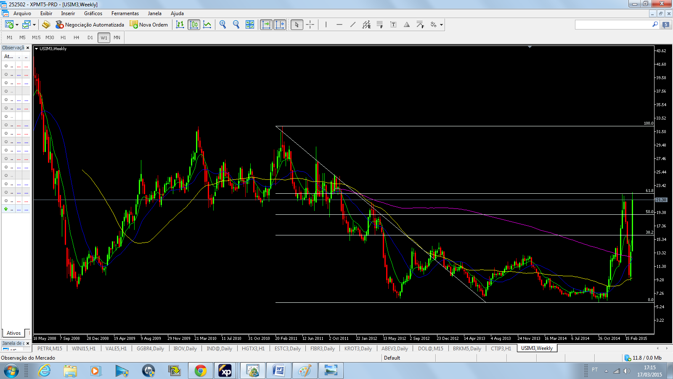The width and height of the screenshot is (673, 379).
Task: Switch timeframe to D1
Action: pyautogui.click(x=90, y=37)
